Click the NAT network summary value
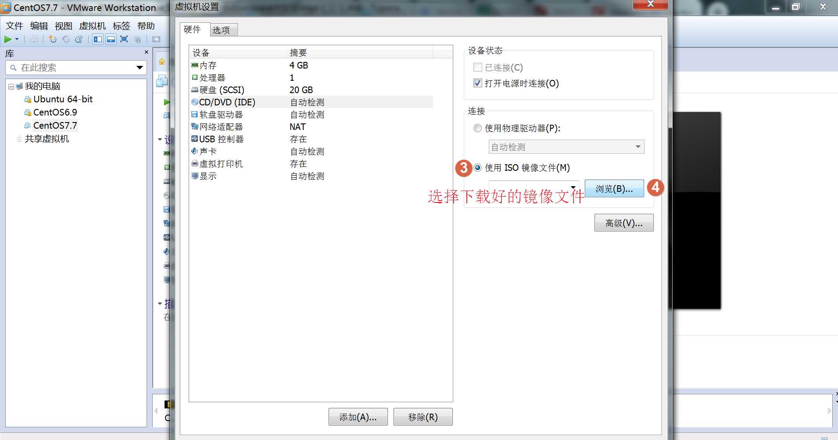Image resolution: width=838 pixels, height=440 pixels. [x=297, y=127]
